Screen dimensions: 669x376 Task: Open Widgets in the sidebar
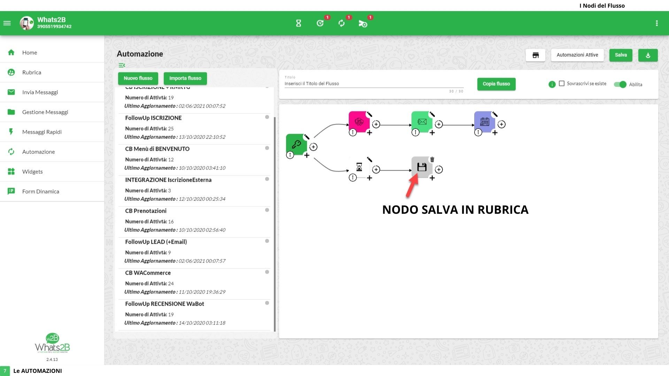click(52, 172)
